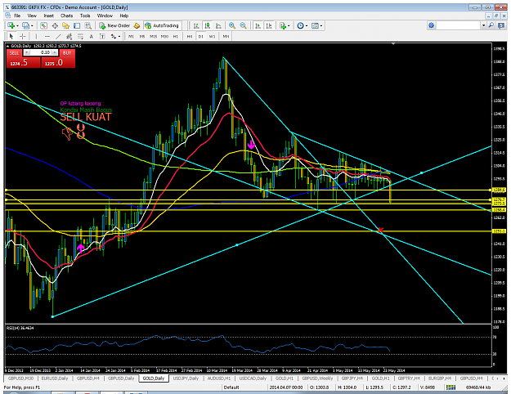Open the Tools menu
The width and height of the screenshot is (511, 394).
pyautogui.click(x=85, y=16)
